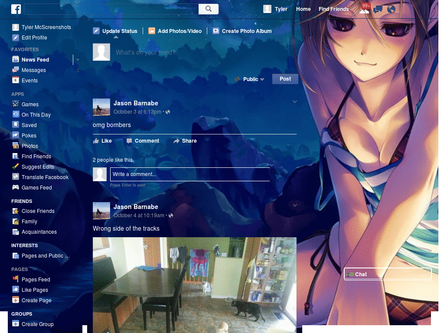Screen dimensions: 444x333
Task: Click the October 4 at 10:19am timestamp
Action: [139, 215]
